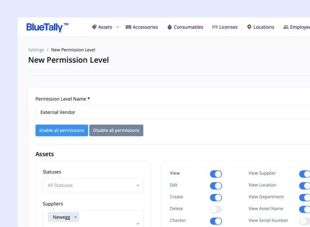
Task: Open the Assets menu
Action: point(105,27)
